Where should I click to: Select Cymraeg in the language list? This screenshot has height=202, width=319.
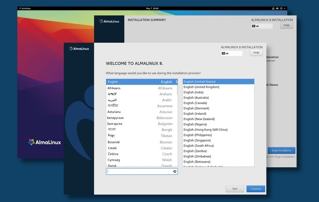tap(142, 160)
